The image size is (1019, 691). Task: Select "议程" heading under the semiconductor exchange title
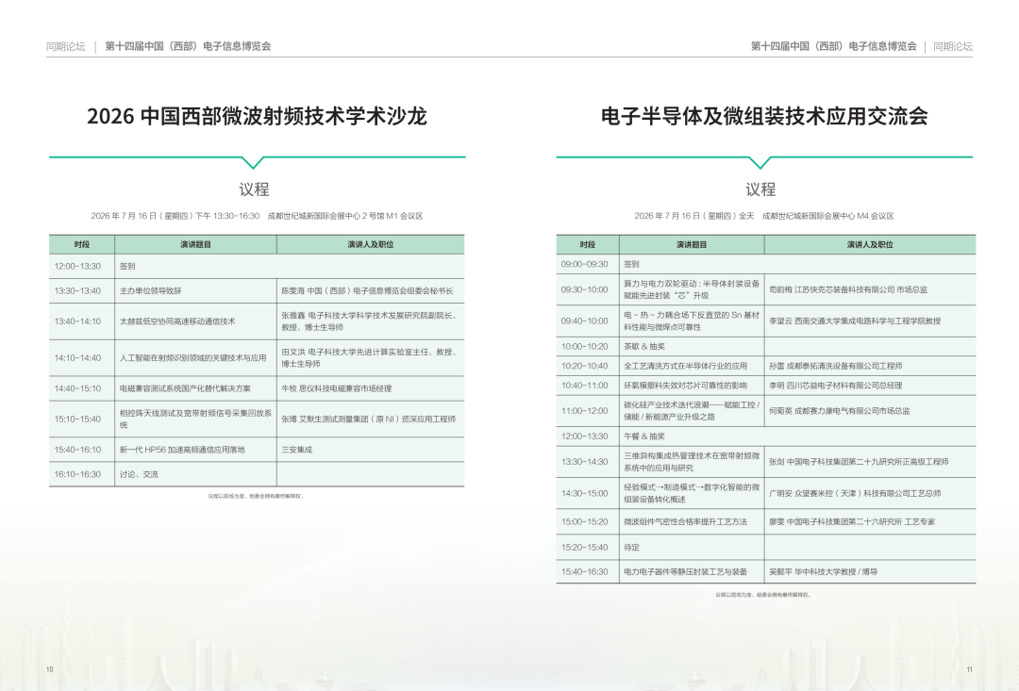(x=760, y=189)
